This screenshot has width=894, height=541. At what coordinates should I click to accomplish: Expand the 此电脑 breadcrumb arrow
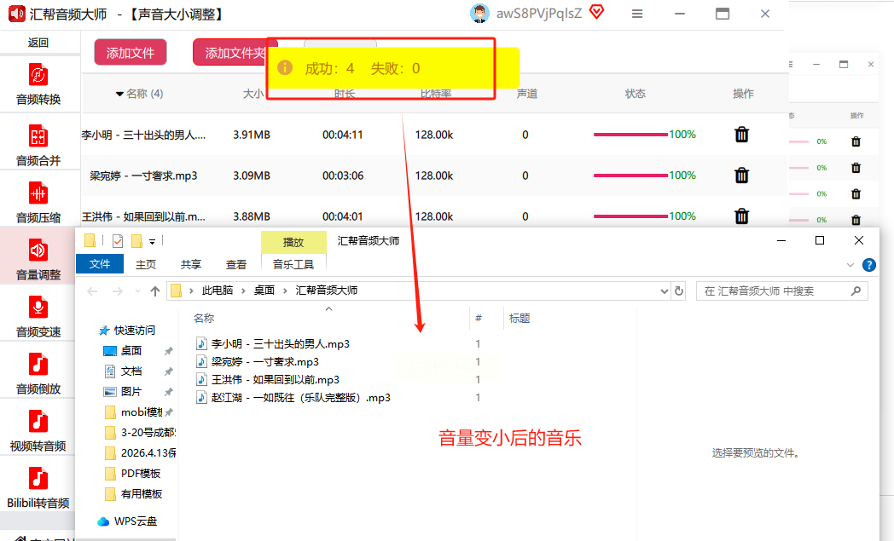click(243, 291)
